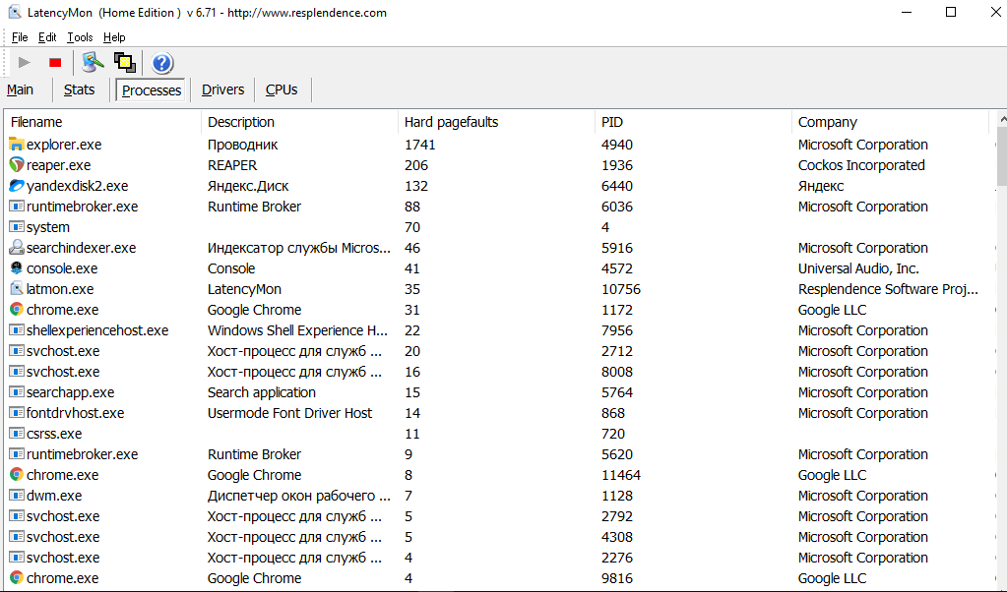Click the vertical scrollbar thumb

click(1002, 155)
